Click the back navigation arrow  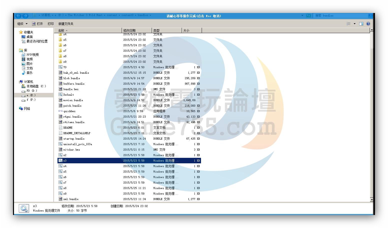click(x=18, y=16)
